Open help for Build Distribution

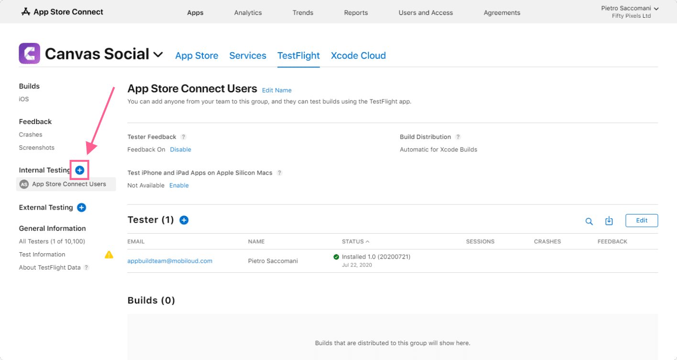click(458, 137)
